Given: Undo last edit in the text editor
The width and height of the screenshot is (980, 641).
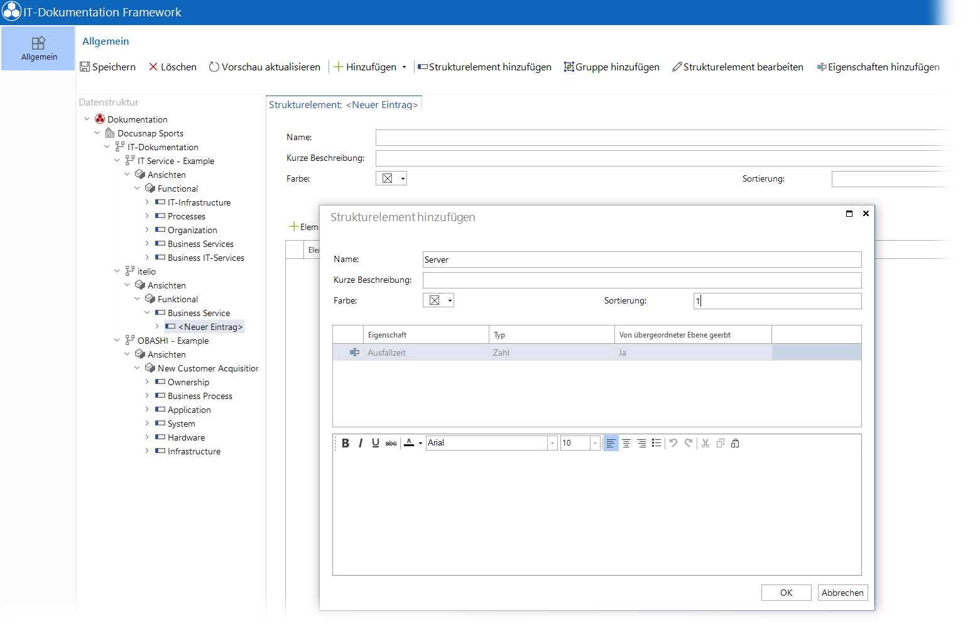Looking at the screenshot, I should click(673, 443).
